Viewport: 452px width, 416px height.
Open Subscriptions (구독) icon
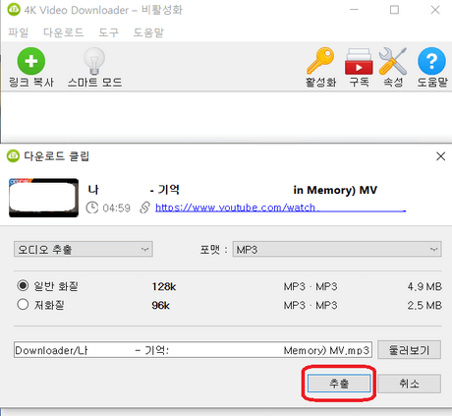coord(359,62)
